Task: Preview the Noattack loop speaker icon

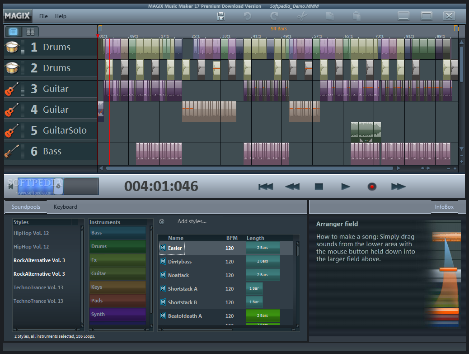Action: click(x=163, y=275)
